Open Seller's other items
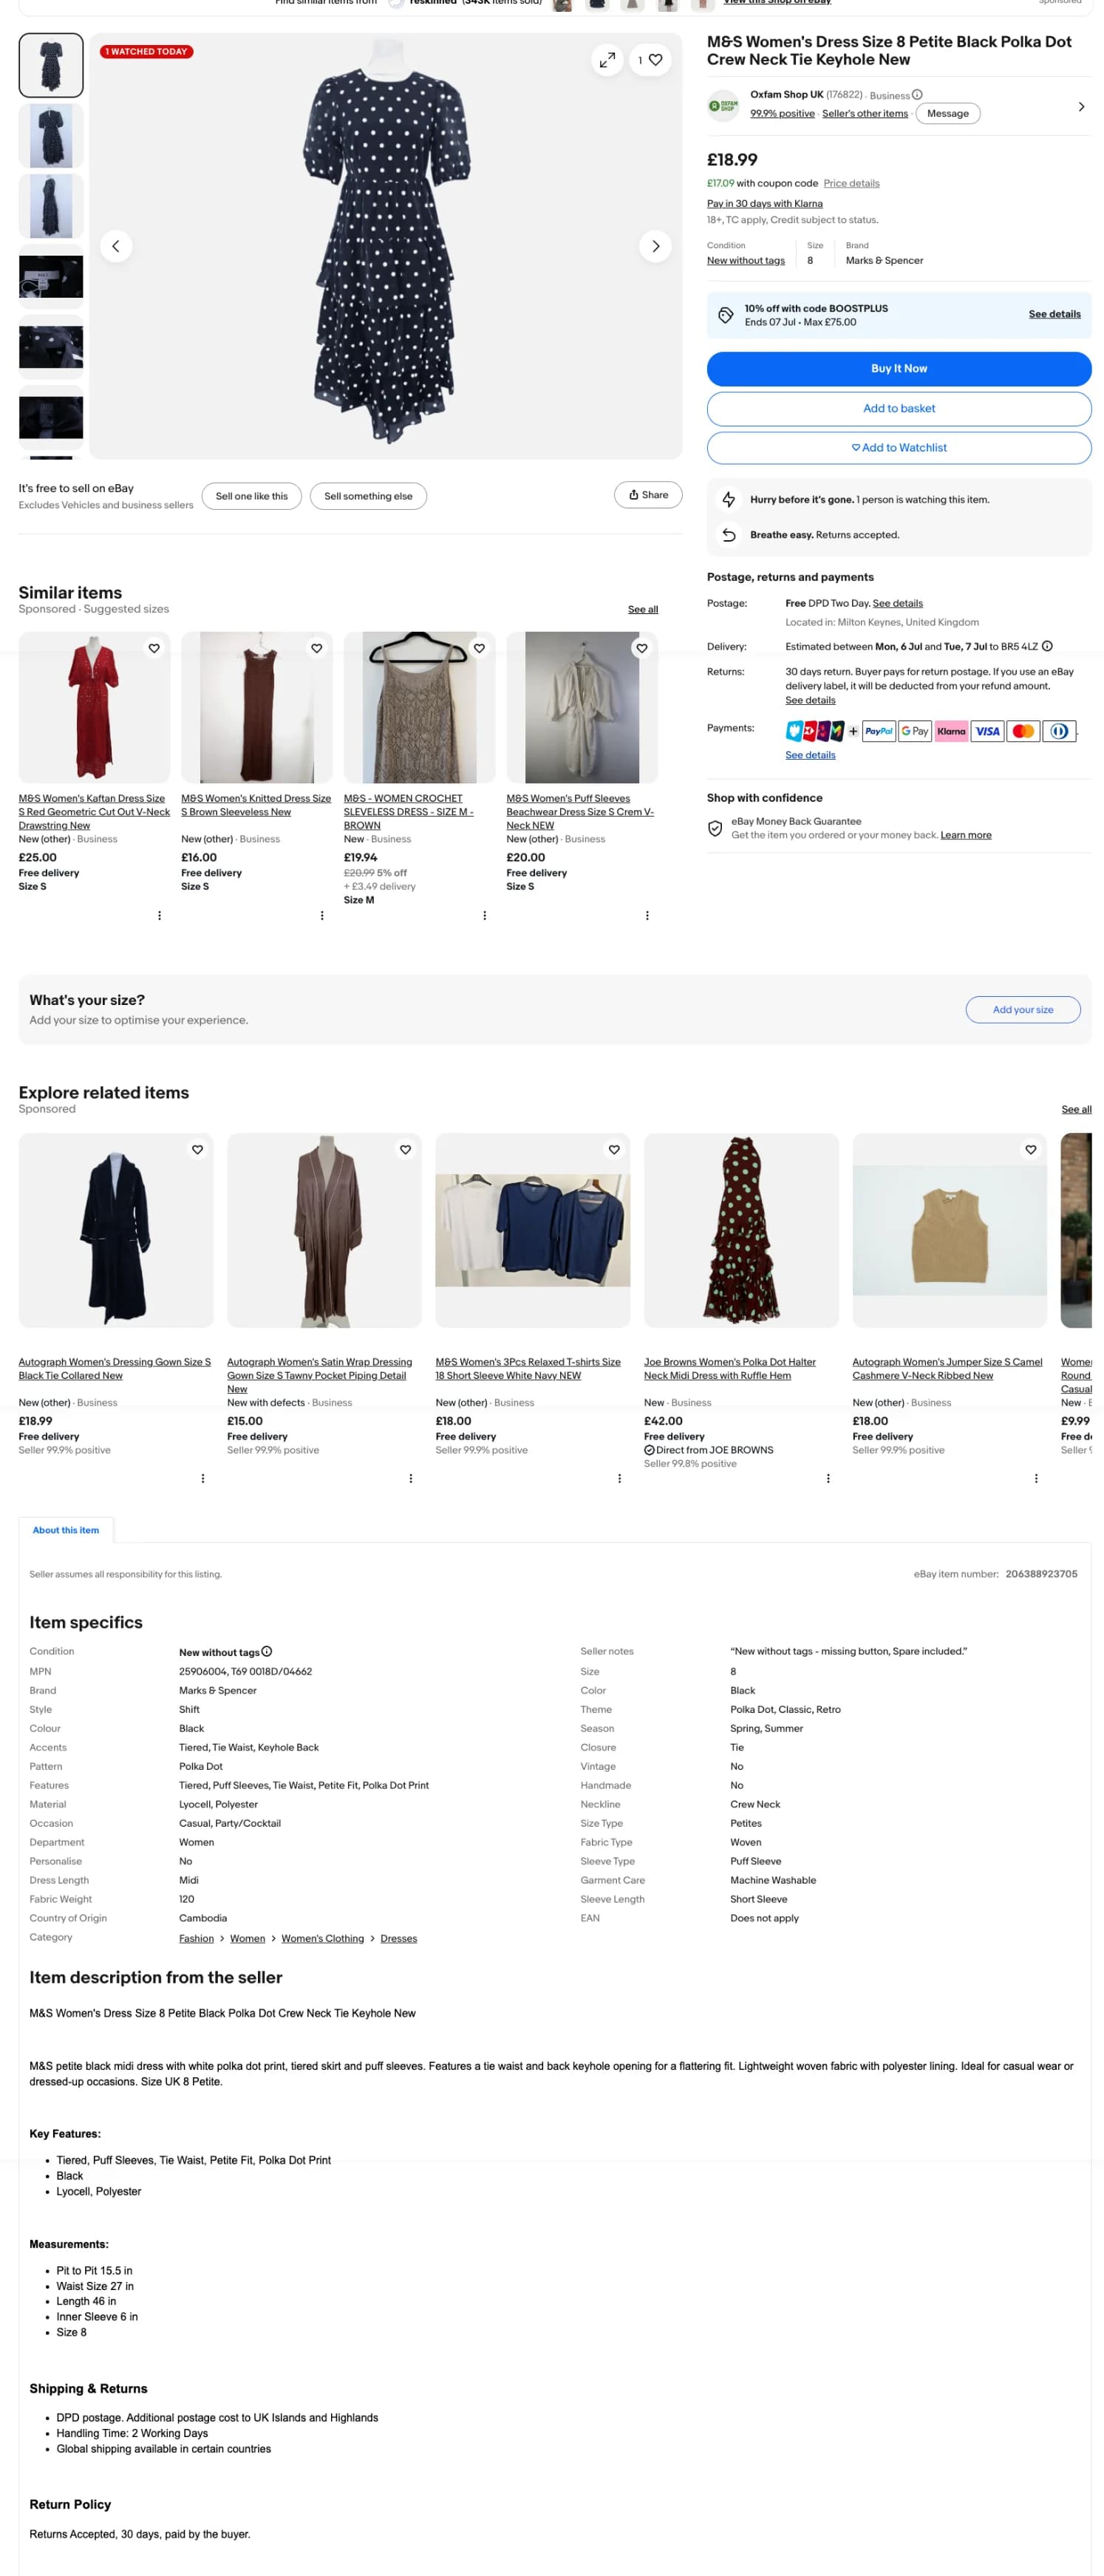Viewport: 1104px width, 2576px height. pyautogui.click(x=865, y=114)
